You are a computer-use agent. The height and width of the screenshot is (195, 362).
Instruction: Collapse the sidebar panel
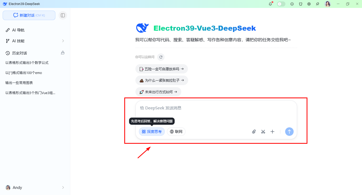(x=63, y=15)
